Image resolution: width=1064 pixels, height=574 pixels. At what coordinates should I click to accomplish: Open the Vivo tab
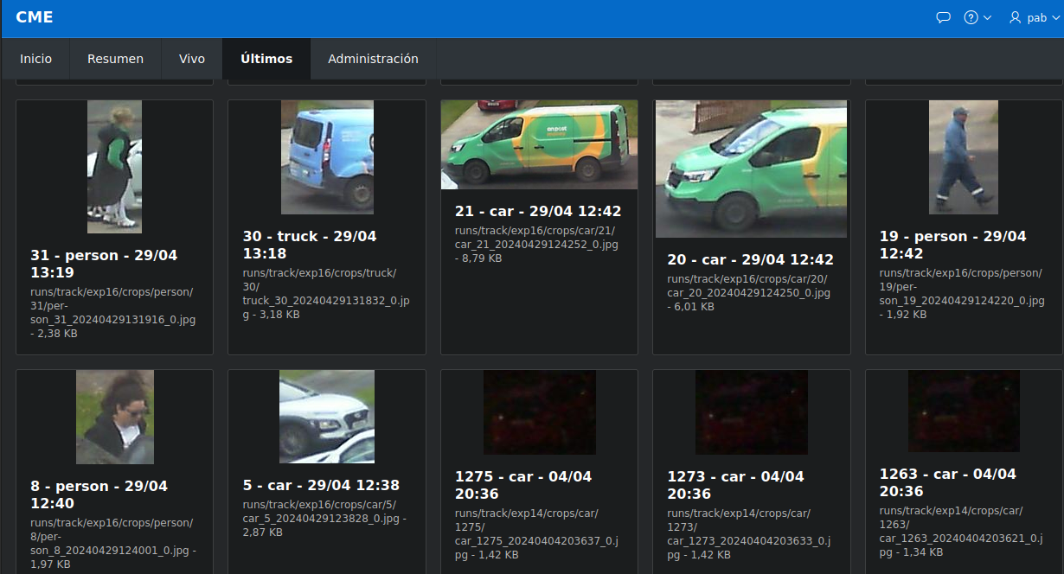pyautogui.click(x=192, y=59)
